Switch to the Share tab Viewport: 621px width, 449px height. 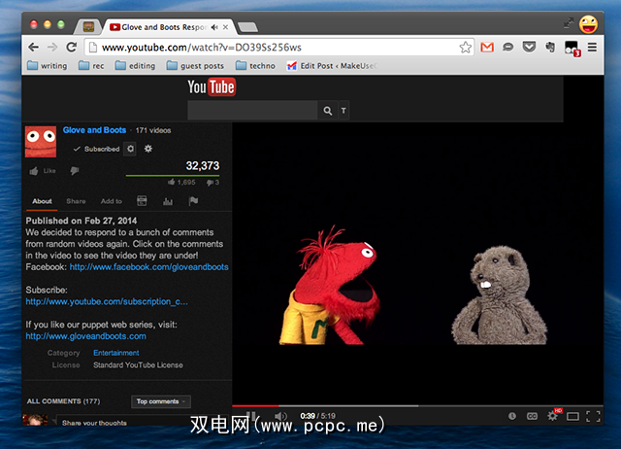[76, 201]
